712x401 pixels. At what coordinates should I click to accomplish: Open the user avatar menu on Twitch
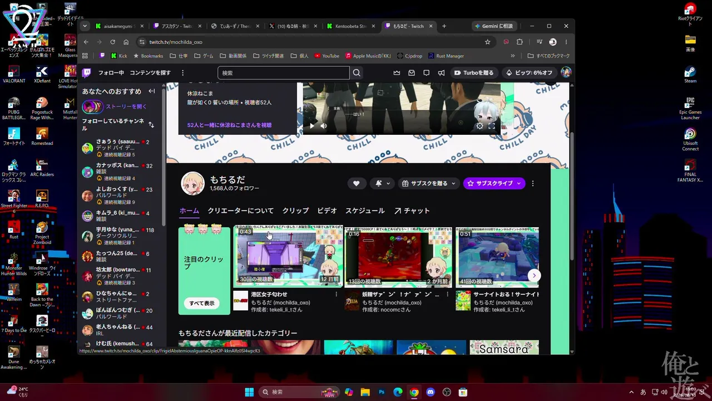click(x=566, y=73)
